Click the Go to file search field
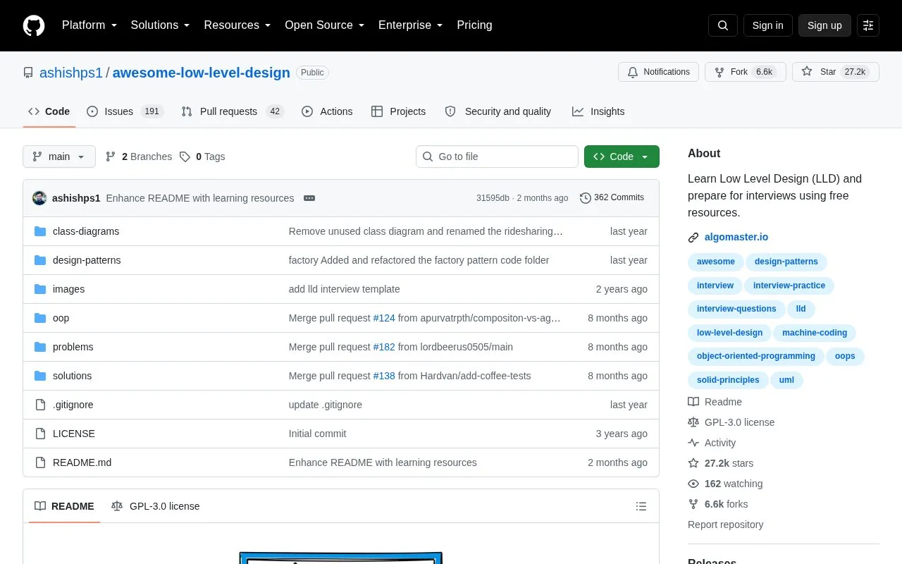The height and width of the screenshot is (564, 902). pyautogui.click(x=497, y=157)
